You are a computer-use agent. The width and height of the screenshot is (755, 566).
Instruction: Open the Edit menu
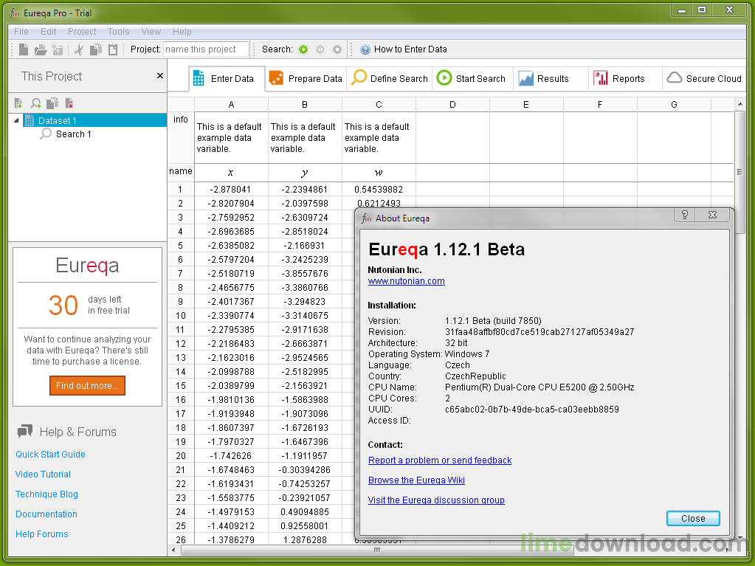48,31
